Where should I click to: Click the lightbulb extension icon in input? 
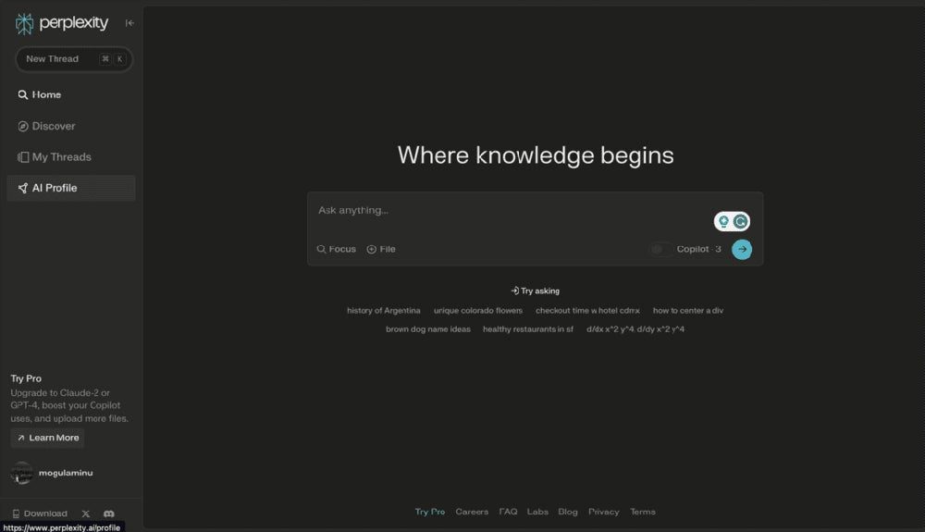723,221
